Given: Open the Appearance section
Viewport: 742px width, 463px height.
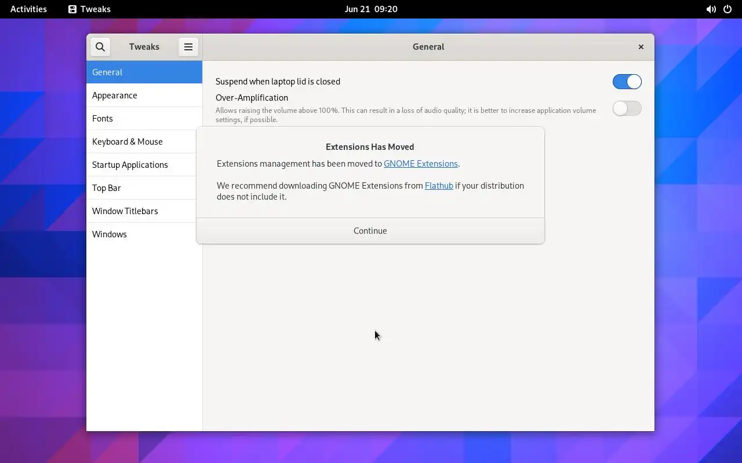Looking at the screenshot, I should click(x=144, y=95).
